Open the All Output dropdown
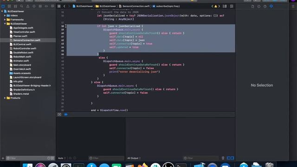Image resolution: width=297 pixels, height=167 pixels. (x=134, y=158)
